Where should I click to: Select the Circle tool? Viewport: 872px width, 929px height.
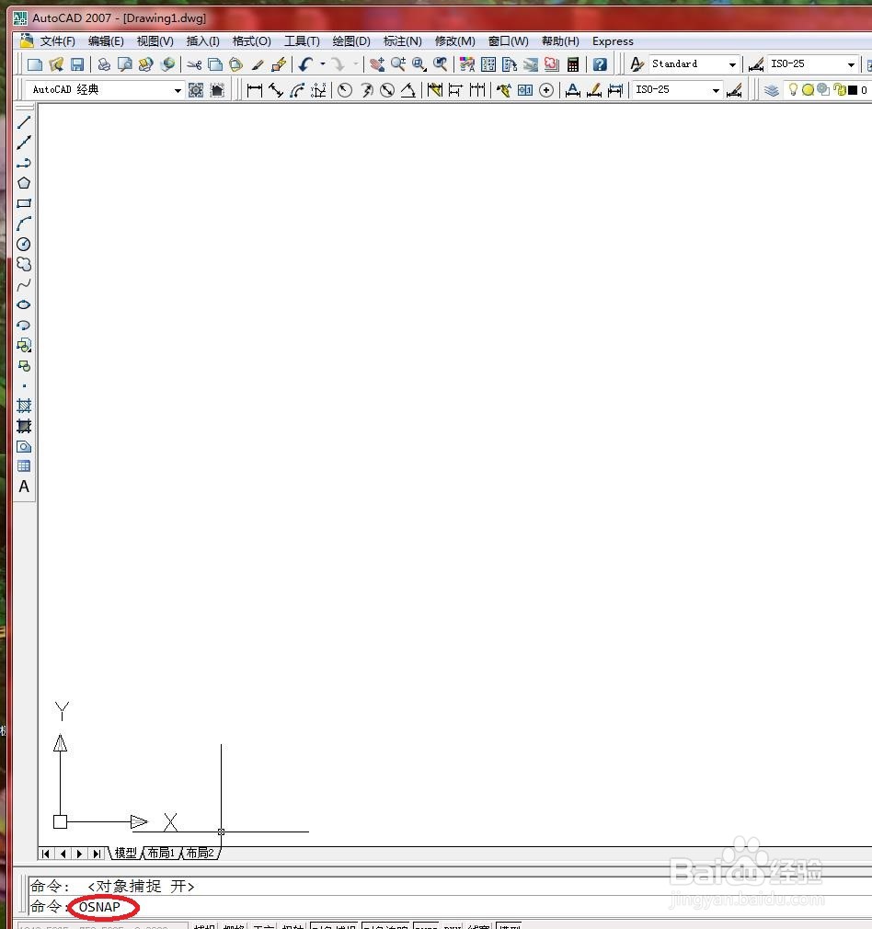[24, 244]
